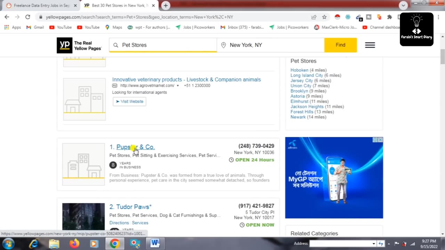The image size is (445, 250).
Task: Open the Gmail bookmark
Action: click(35, 27)
